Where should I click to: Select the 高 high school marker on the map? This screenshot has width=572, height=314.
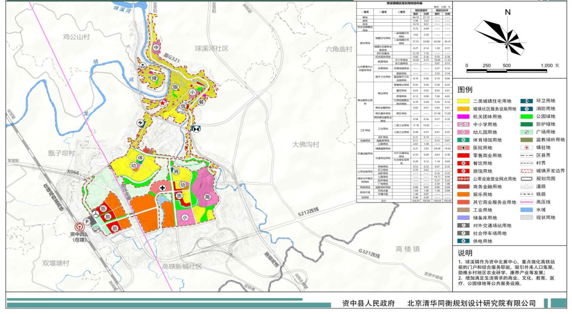pyautogui.click(x=207, y=197)
